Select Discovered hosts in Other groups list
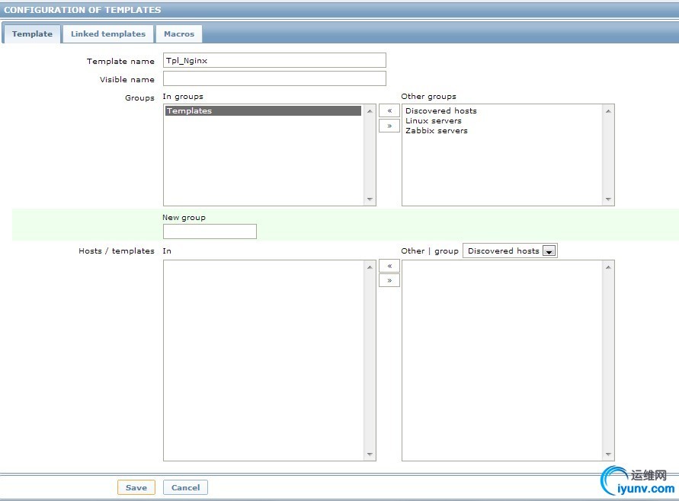 tap(440, 110)
